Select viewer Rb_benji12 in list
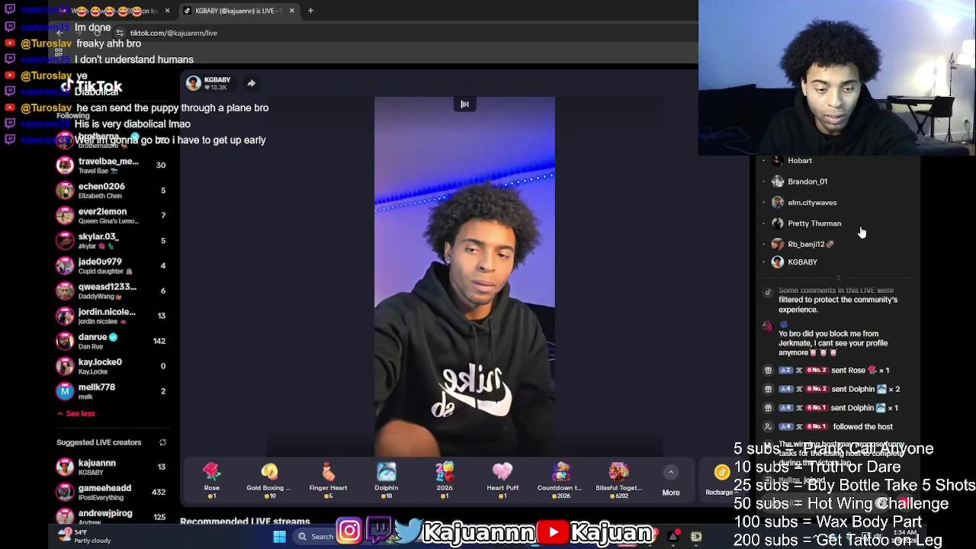976x549 pixels. point(811,244)
